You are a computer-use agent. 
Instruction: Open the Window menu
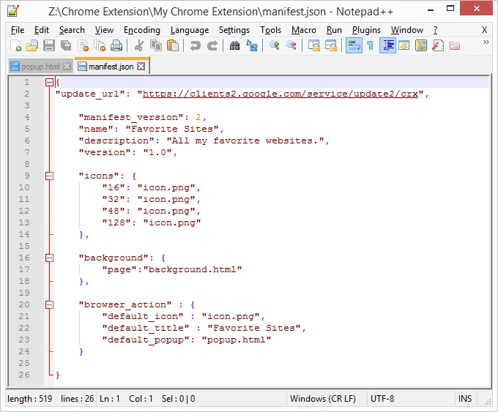(x=407, y=30)
